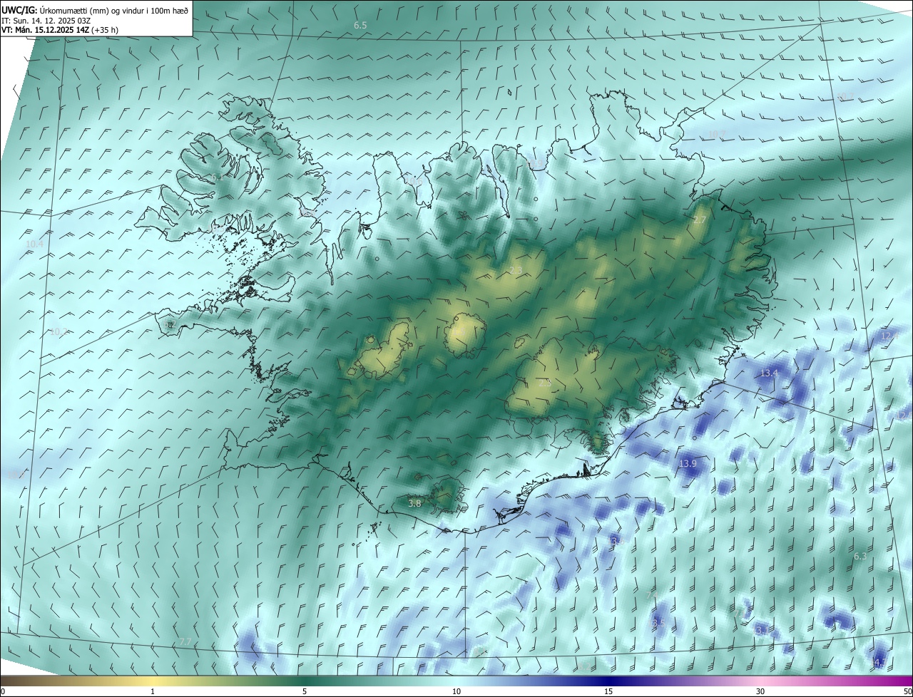This screenshot has height=697, width=913.
Task: Click the 13.4 value label on the map
Action: [x=769, y=373]
